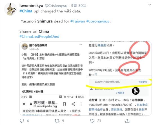This screenshot has height=125, width=155.
Task: Open the tweet's 3월 30일 timestamp
Action: coord(79,6)
